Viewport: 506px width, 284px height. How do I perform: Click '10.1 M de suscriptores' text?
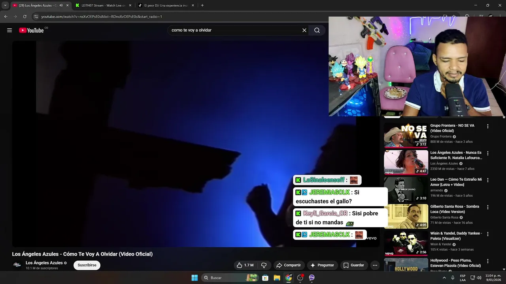(x=42, y=268)
